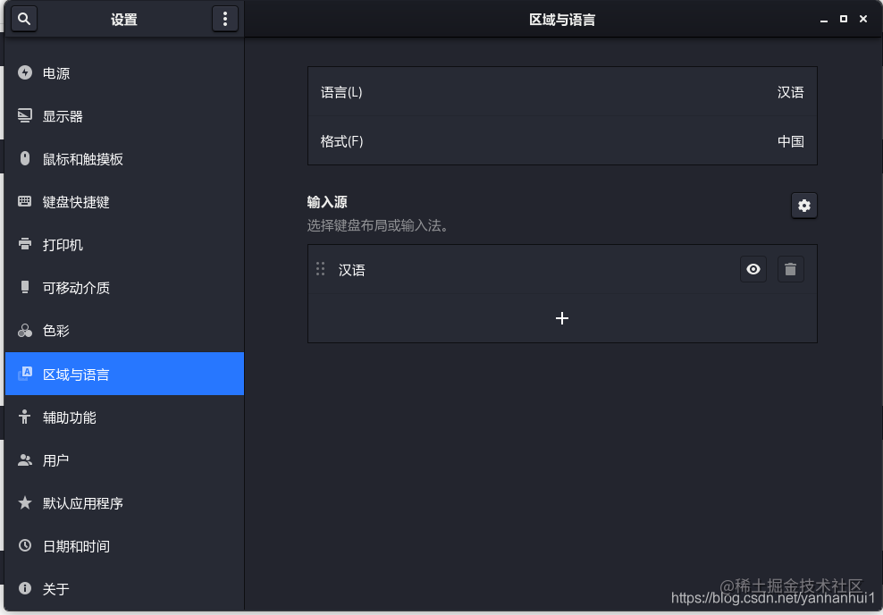Click the display monitor icon
Image resolution: width=883 pixels, height=615 pixels.
pos(25,115)
